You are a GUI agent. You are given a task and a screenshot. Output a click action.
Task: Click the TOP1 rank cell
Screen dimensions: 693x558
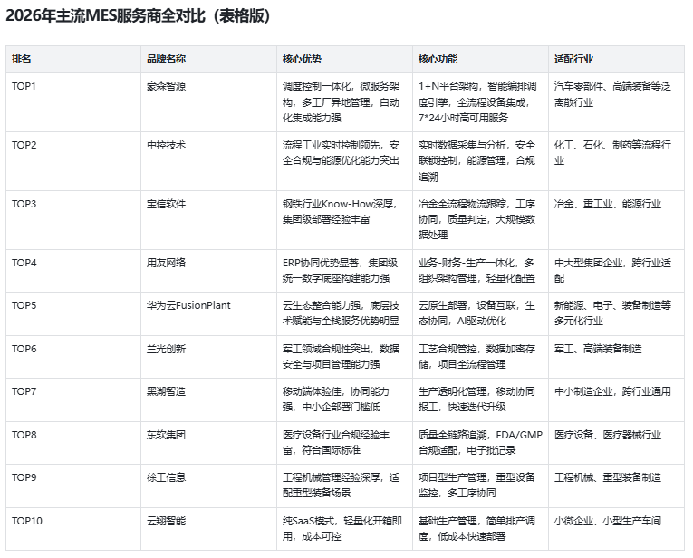click(24, 86)
